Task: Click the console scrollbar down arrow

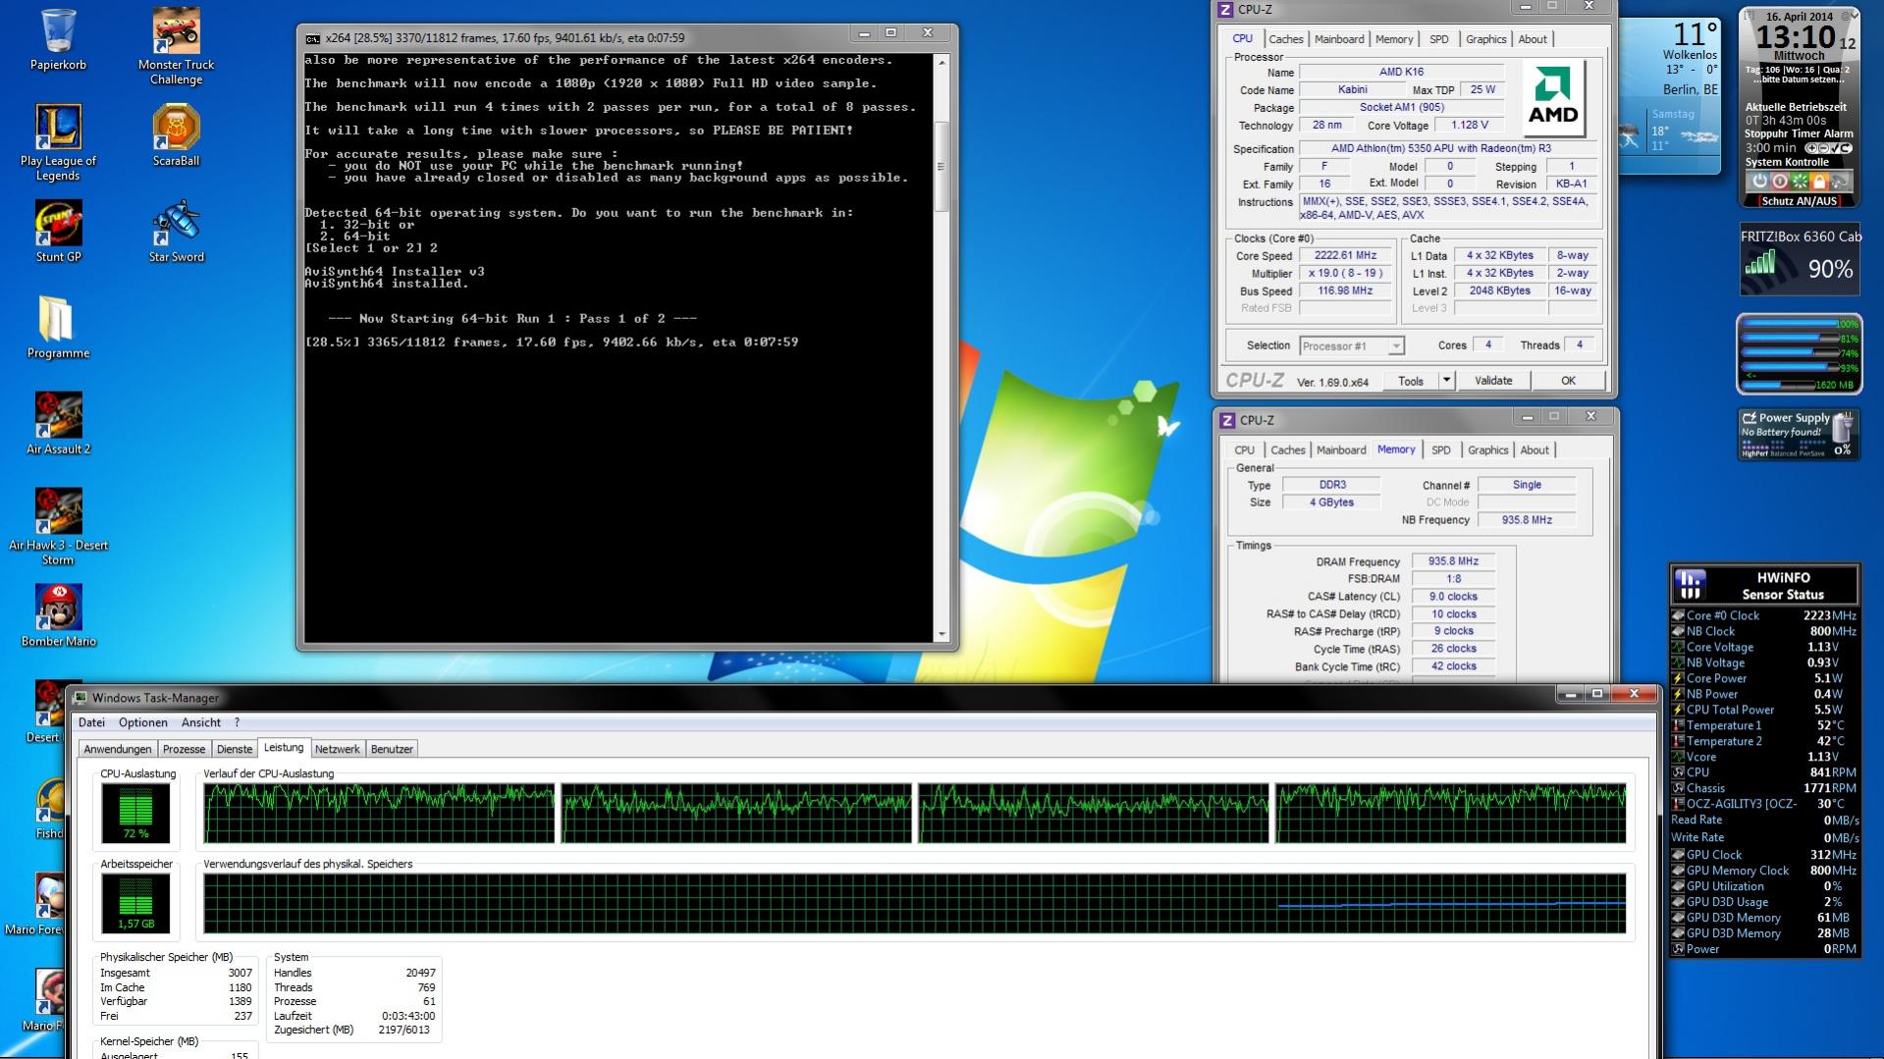Action: (942, 634)
